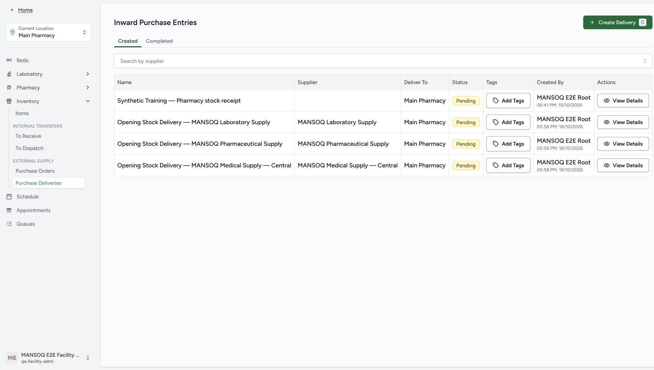654x370 pixels.
Task: Add Tags to Medical Supply Central delivery
Action: (x=508, y=165)
